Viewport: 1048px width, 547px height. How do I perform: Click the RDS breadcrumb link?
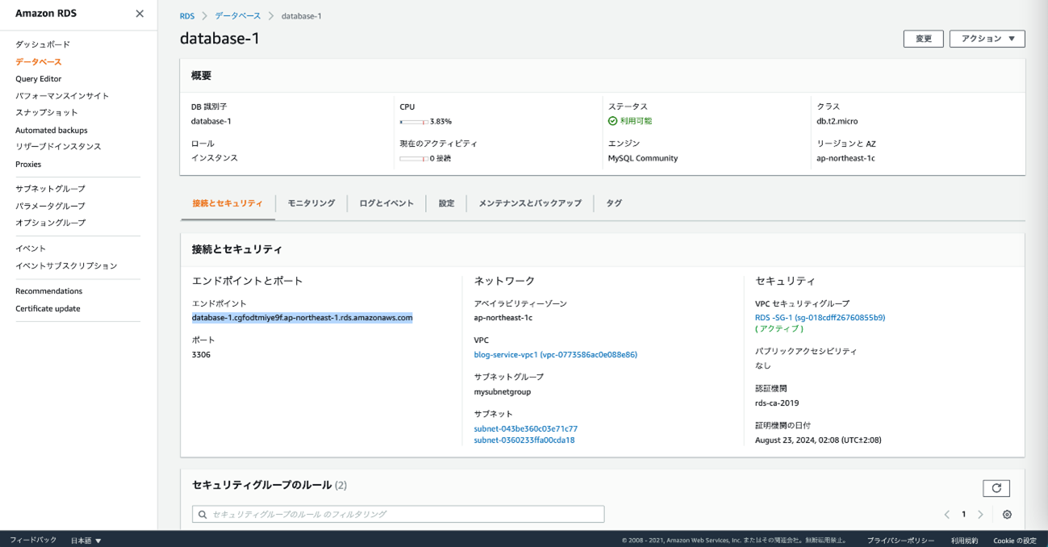click(186, 16)
